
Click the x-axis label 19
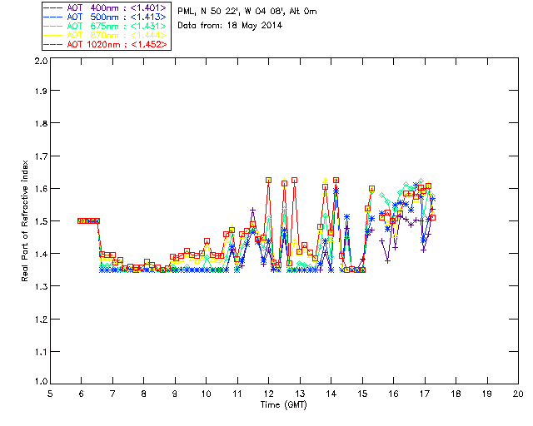click(x=487, y=394)
